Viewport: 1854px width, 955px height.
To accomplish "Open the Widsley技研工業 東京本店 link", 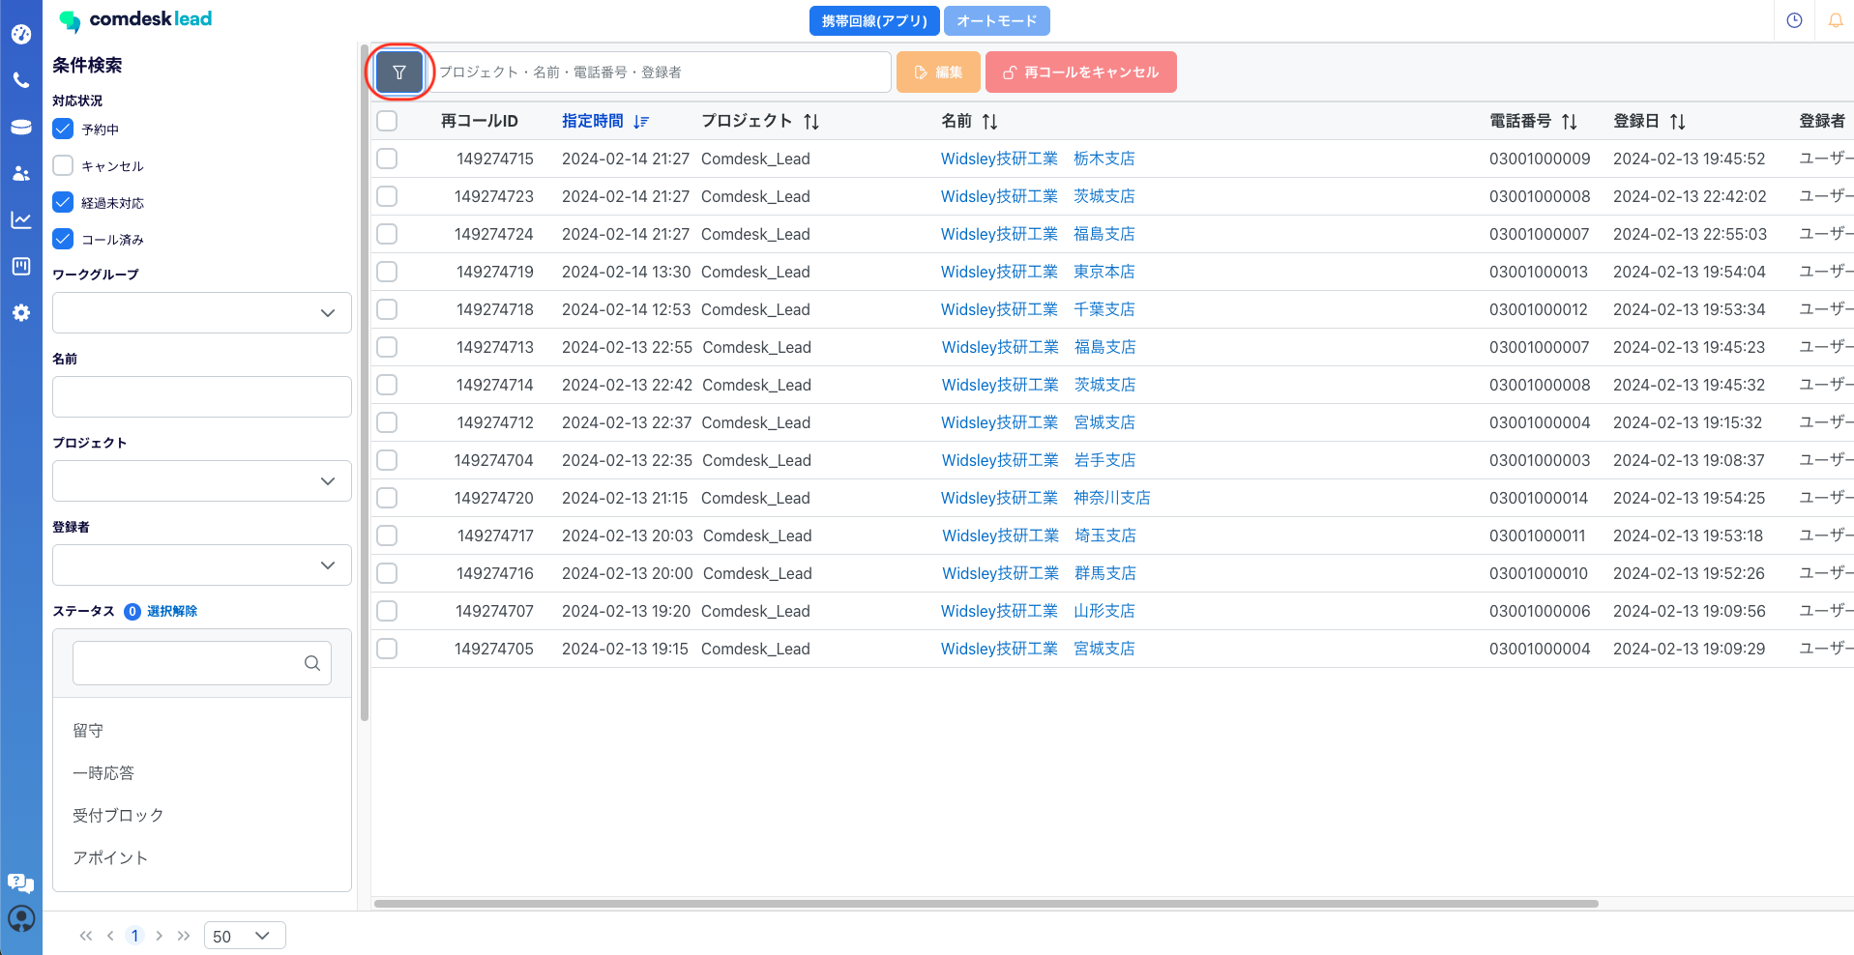I will pyautogui.click(x=1037, y=272).
